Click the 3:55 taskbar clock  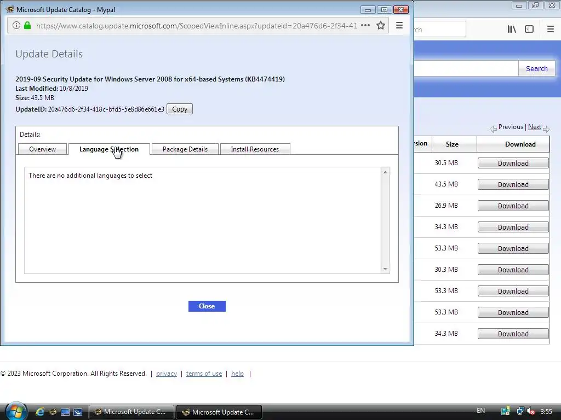click(x=546, y=411)
